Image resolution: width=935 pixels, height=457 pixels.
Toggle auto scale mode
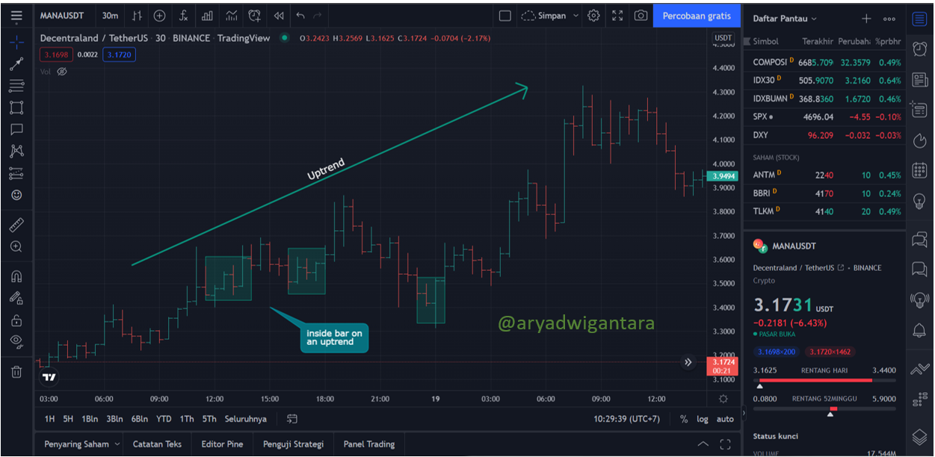coord(725,419)
